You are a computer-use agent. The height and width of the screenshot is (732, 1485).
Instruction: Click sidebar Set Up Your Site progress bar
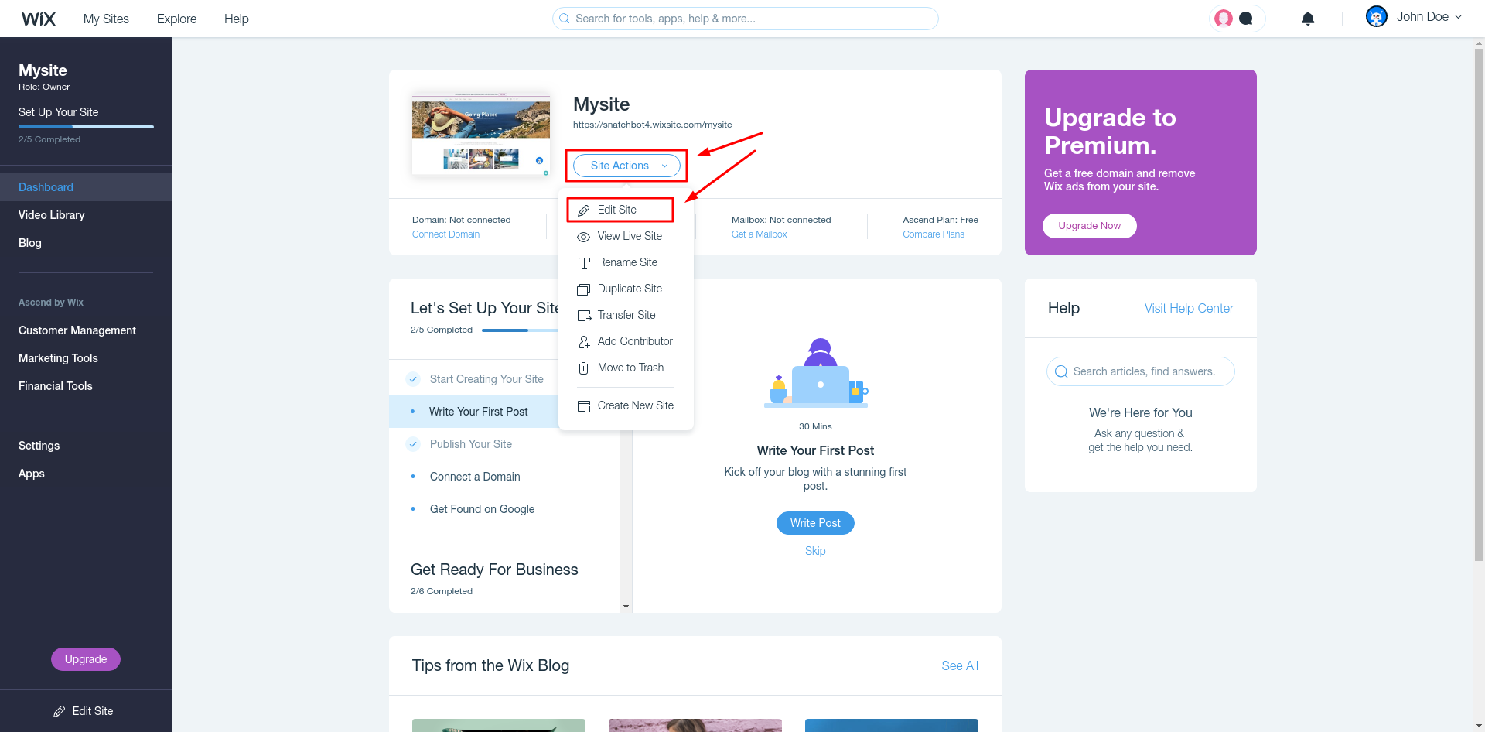(86, 127)
